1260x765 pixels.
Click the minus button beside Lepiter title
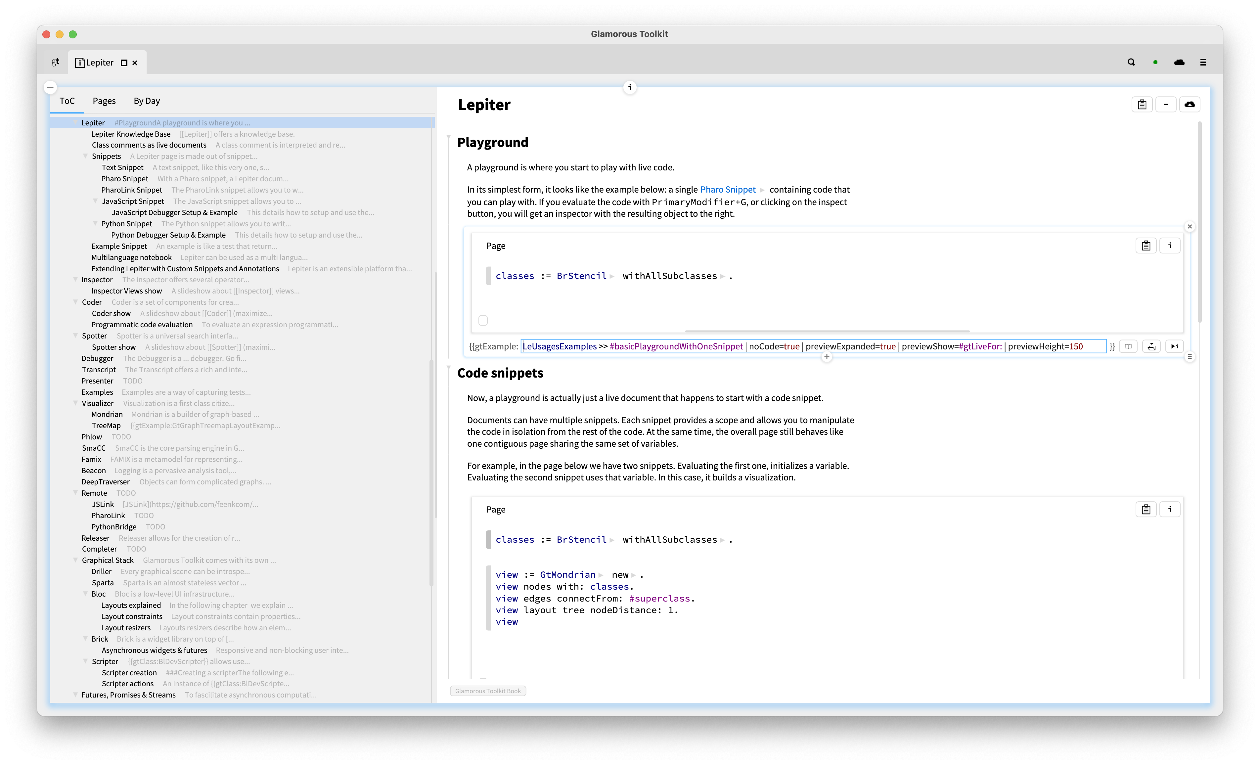click(x=1166, y=104)
